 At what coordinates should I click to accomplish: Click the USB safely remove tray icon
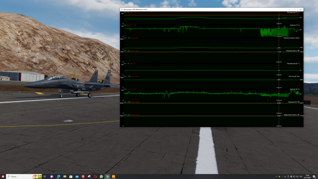(288, 176)
